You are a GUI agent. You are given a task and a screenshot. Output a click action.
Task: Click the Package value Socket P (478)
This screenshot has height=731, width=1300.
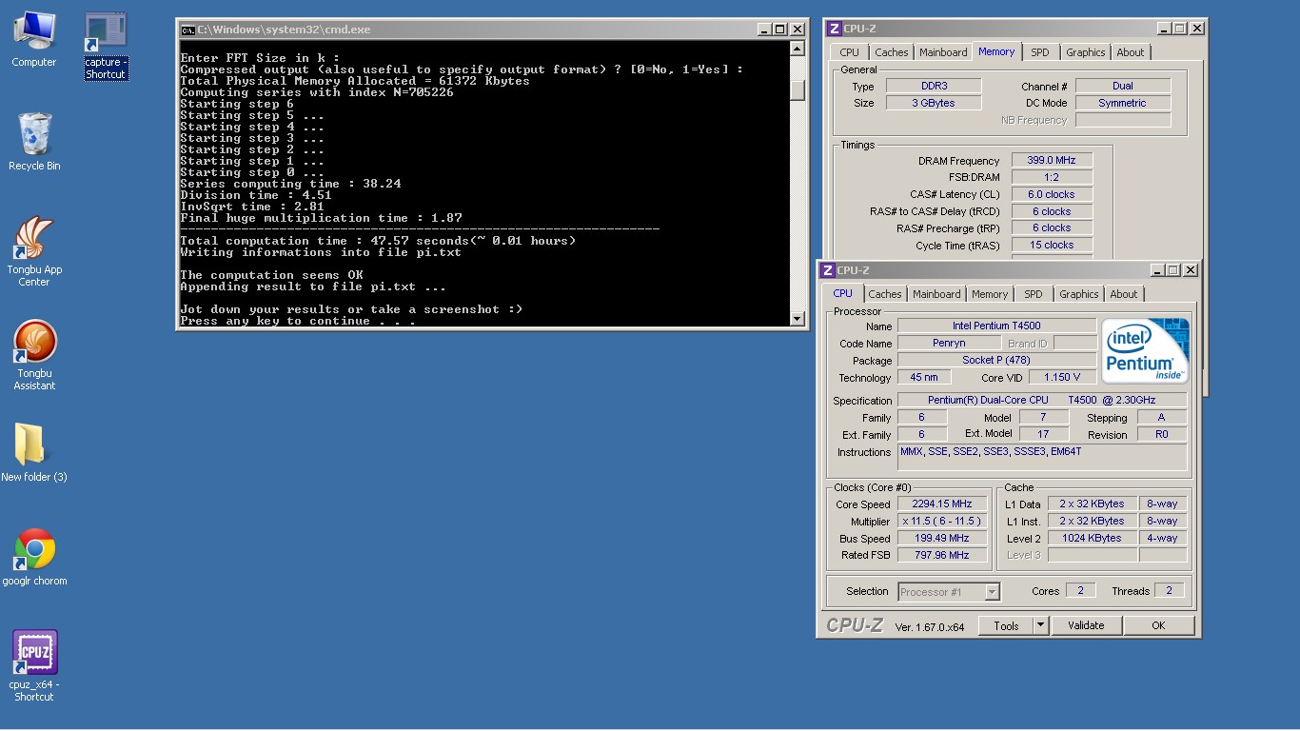pyautogui.click(x=996, y=360)
